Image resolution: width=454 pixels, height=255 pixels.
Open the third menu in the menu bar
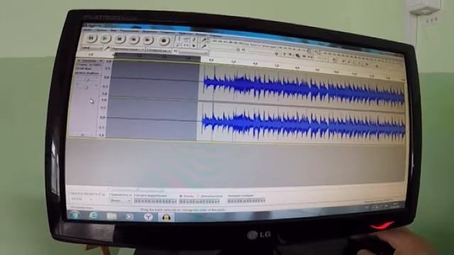pyautogui.click(x=114, y=30)
